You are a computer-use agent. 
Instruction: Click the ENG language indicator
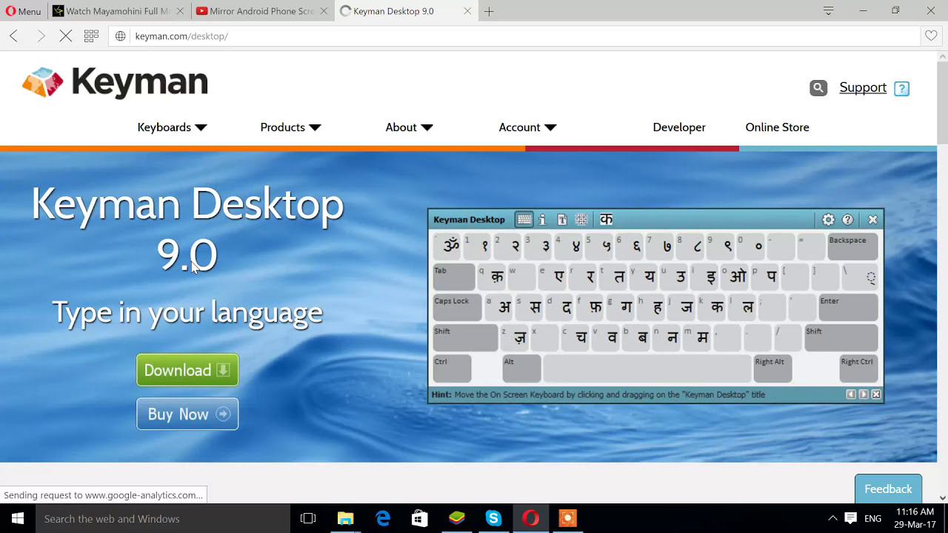pyautogui.click(x=873, y=518)
